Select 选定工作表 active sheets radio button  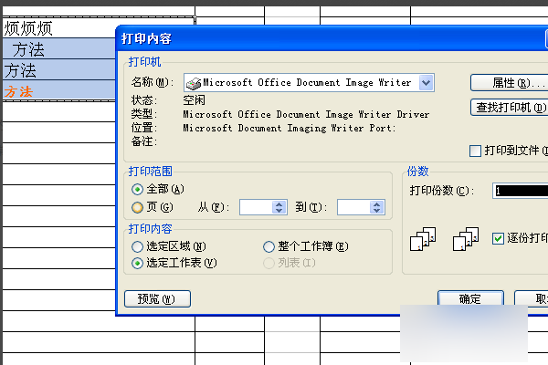tap(137, 263)
